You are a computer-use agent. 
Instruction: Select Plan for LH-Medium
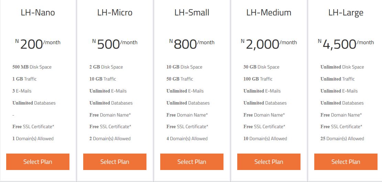269,161
